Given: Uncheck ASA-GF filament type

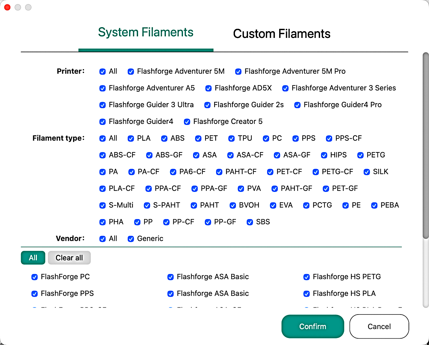Looking at the screenshot, I should tap(277, 155).
